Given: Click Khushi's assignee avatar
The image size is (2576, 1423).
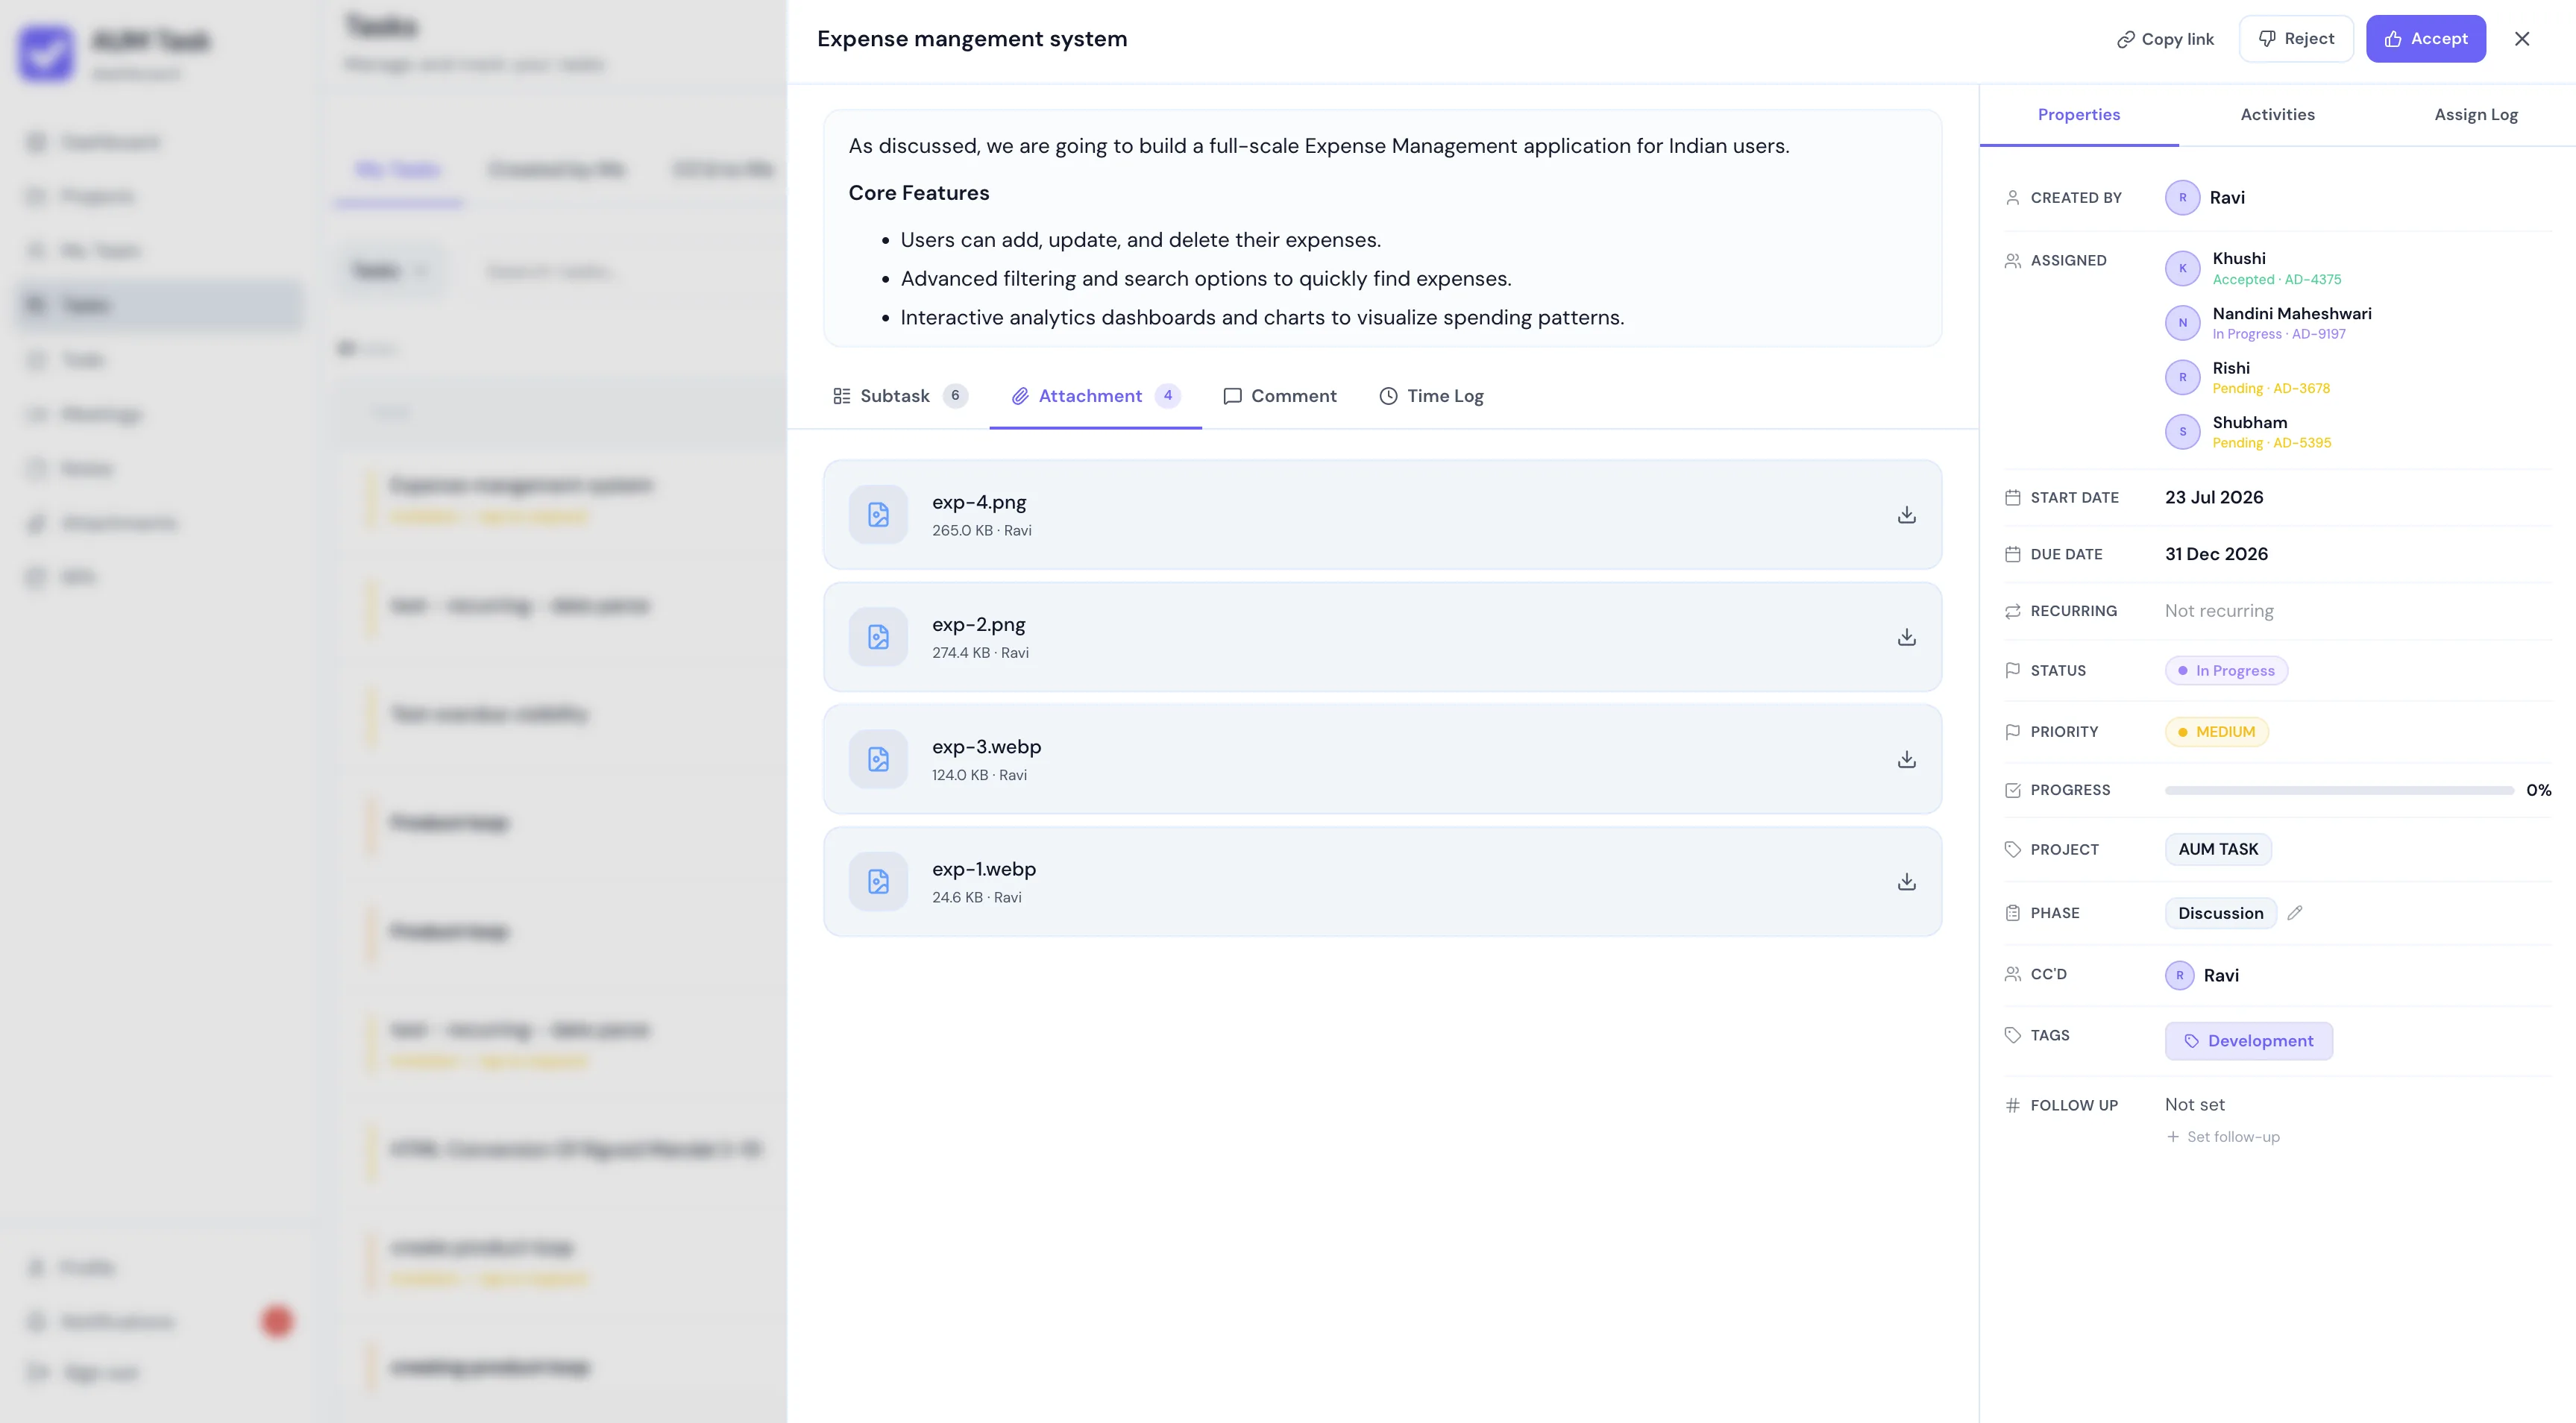Looking at the screenshot, I should point(2182,268).
